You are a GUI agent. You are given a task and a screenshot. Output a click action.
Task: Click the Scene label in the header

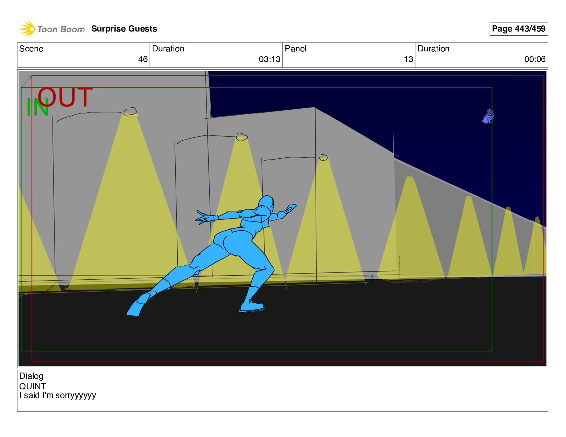[31, 49]
